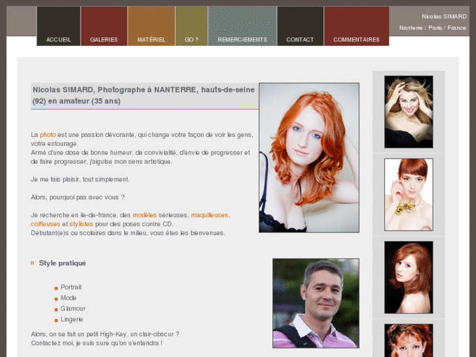Click 'Alors, pourquoi pas avec vous ?'
This screenshot has height=357, width=476.
(78, 197)
